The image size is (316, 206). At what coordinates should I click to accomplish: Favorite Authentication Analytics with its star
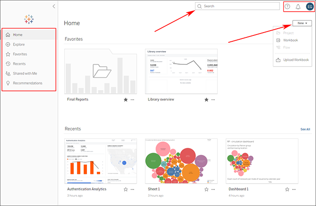[x=125, y=189]
